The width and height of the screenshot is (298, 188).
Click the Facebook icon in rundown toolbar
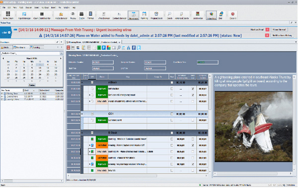click(134, 48)
